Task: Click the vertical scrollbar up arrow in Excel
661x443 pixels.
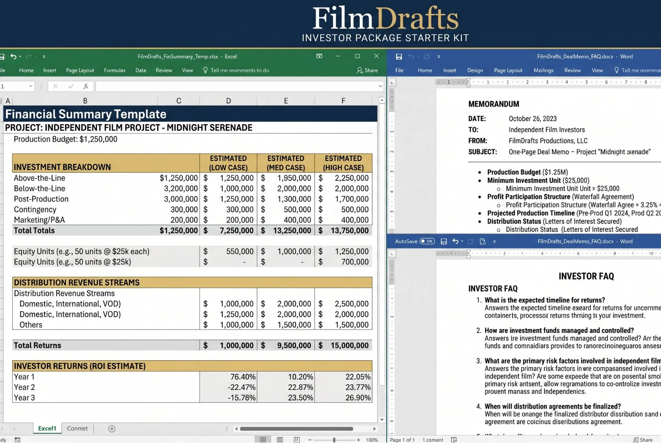Action: (382, 100)
